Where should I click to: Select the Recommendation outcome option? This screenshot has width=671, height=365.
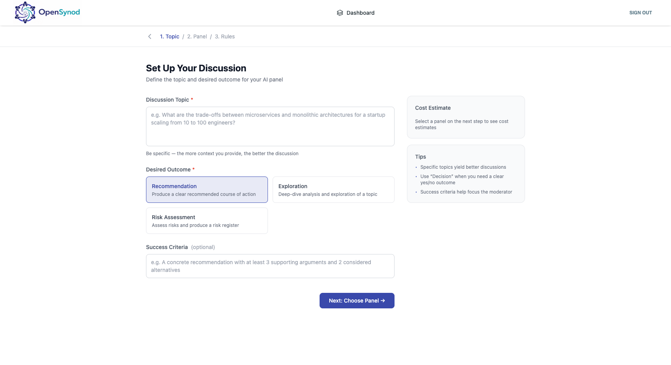[207, 190]
